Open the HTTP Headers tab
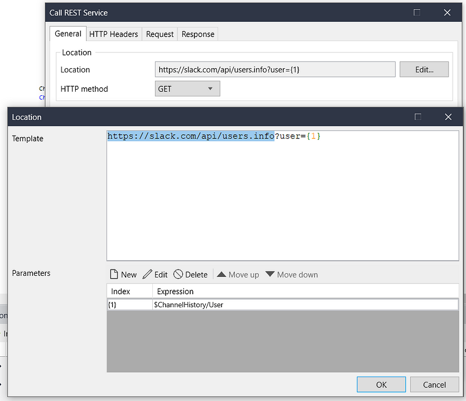The height and width of the screenshot is (401, 466). coord(113,34)
